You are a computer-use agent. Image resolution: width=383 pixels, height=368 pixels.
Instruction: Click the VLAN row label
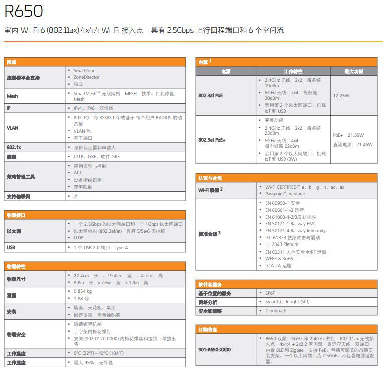tap(12, 128)
